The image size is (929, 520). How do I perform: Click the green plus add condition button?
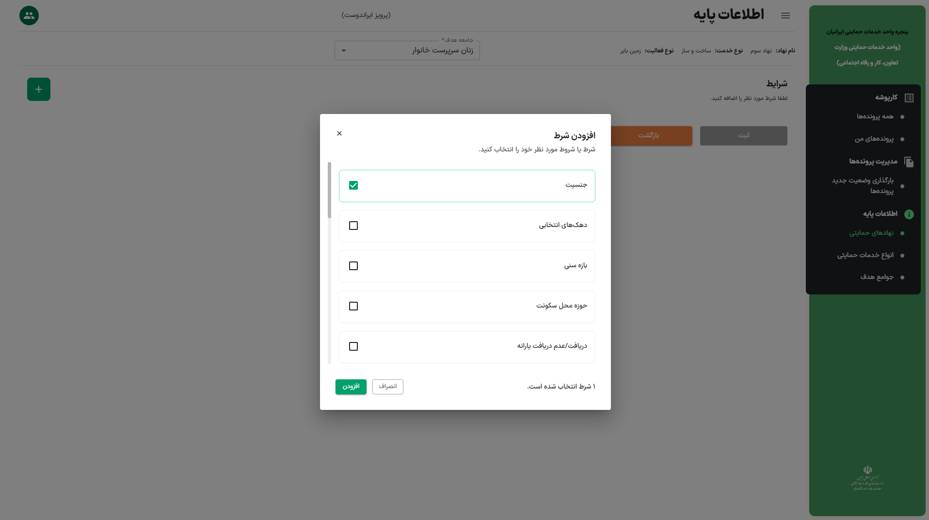click(39, 89)
